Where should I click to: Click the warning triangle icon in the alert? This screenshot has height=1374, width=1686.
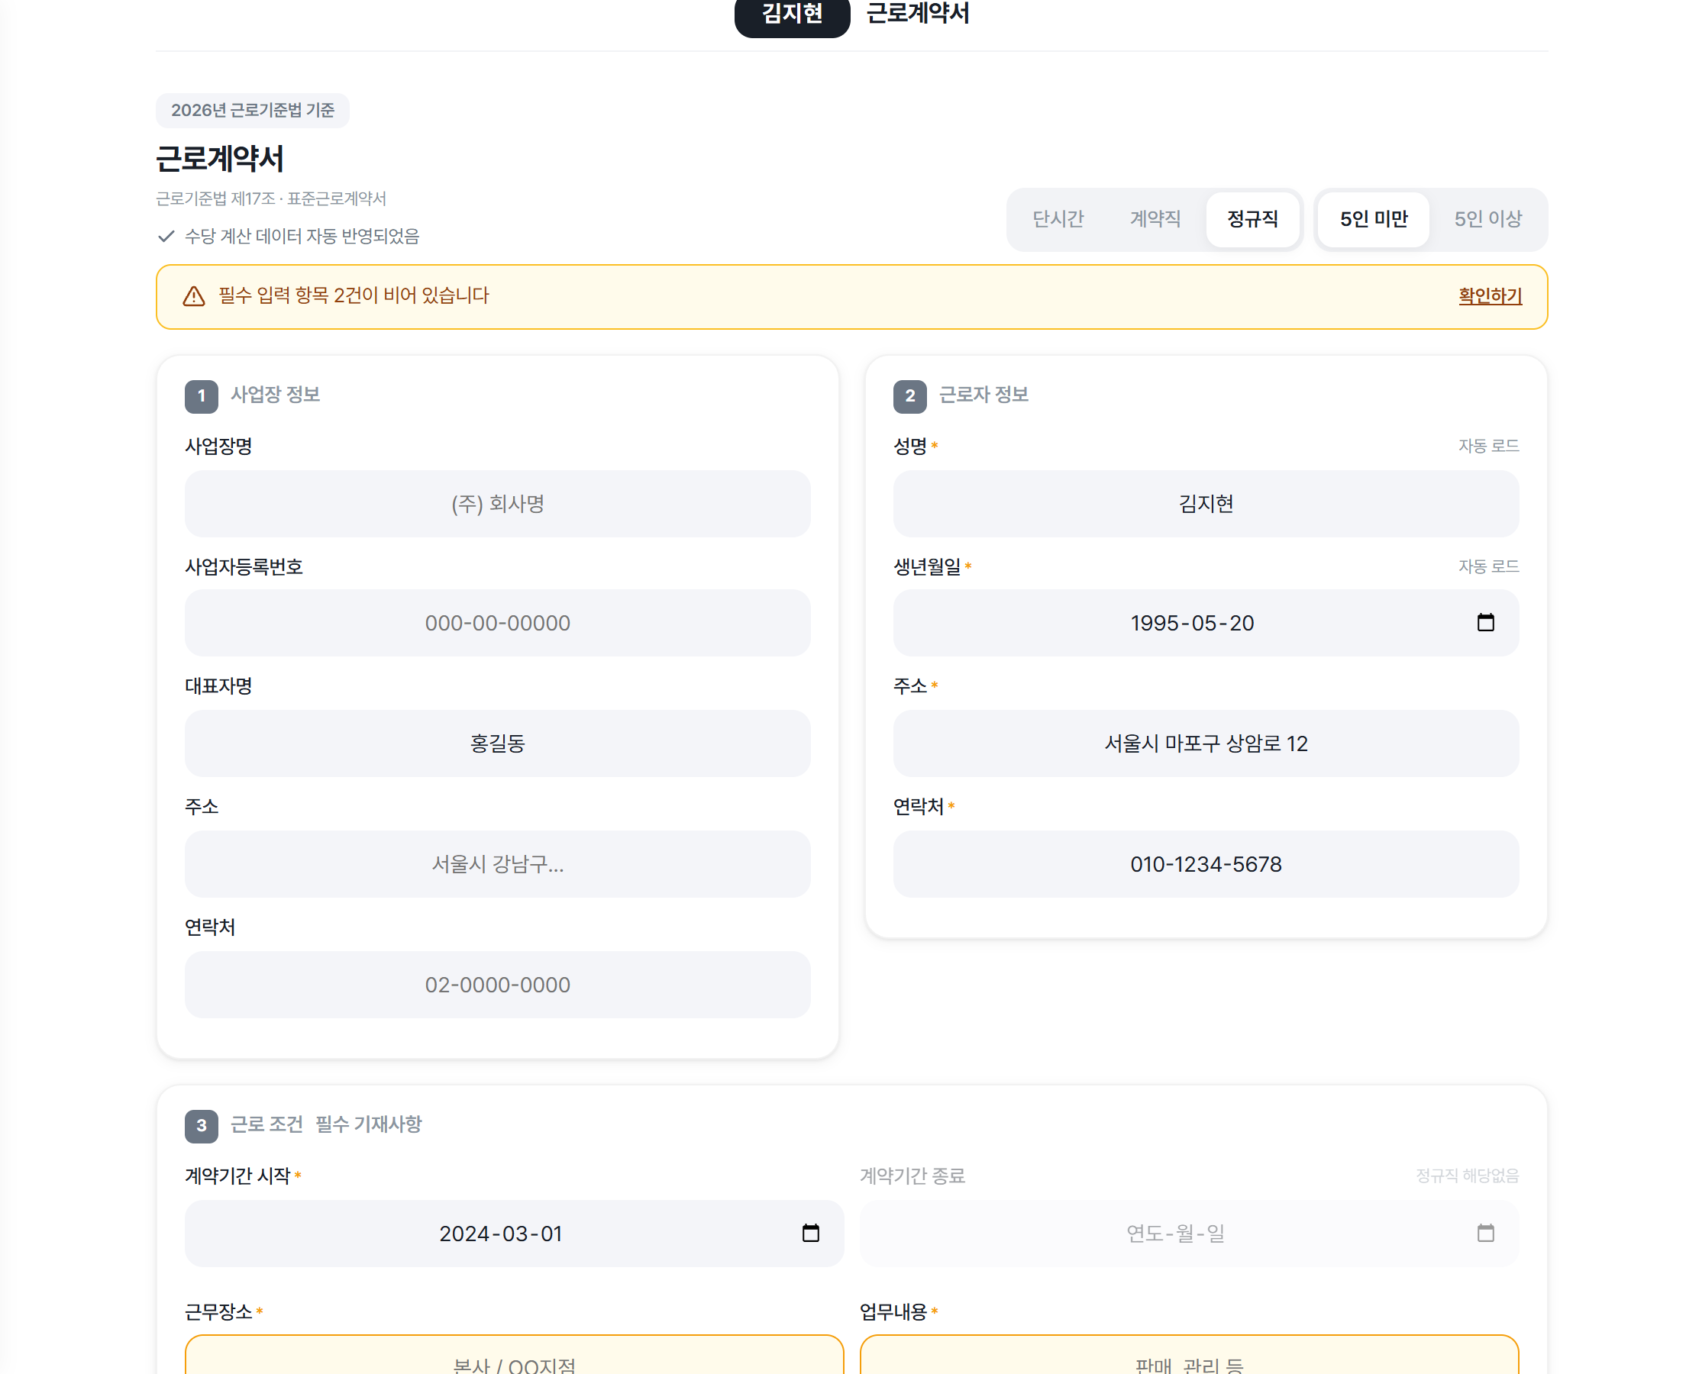pyautogui.click(x=194, y=296)
